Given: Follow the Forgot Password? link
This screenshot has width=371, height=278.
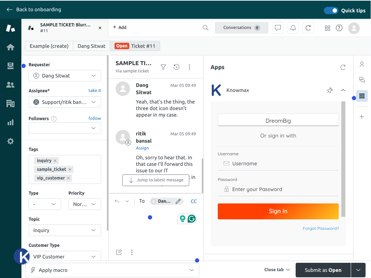Looking at the screenshot, I should point(321,228).
